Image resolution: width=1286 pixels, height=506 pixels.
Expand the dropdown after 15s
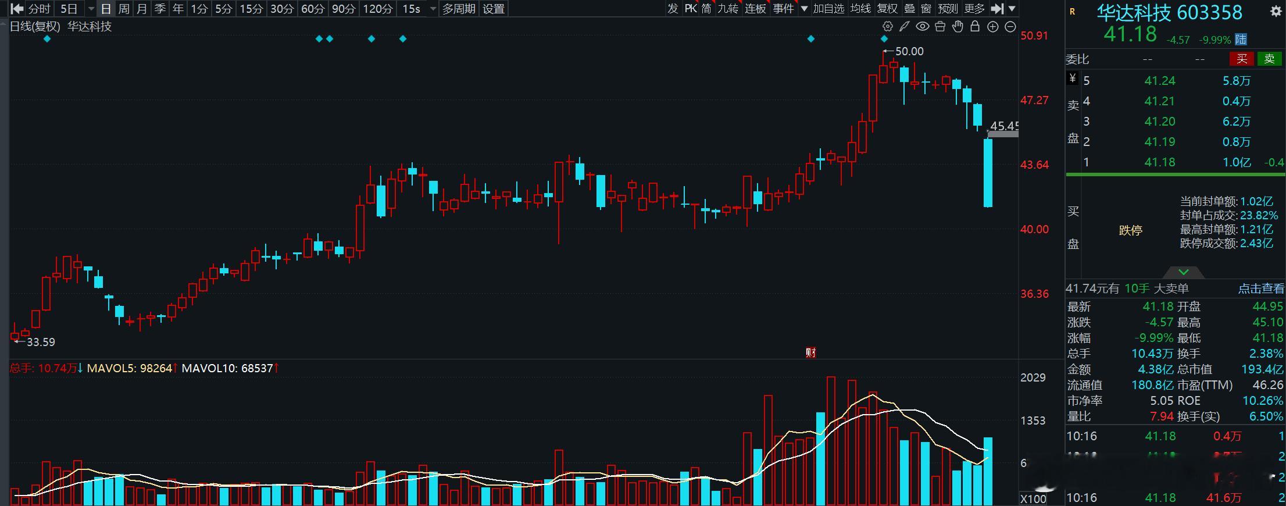point(432,9)
